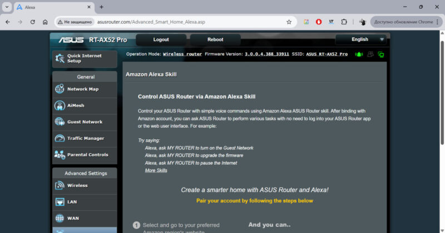Select the Alexa browser tab
This screenshot has height=233, width=445.
(x=54, y=7)
